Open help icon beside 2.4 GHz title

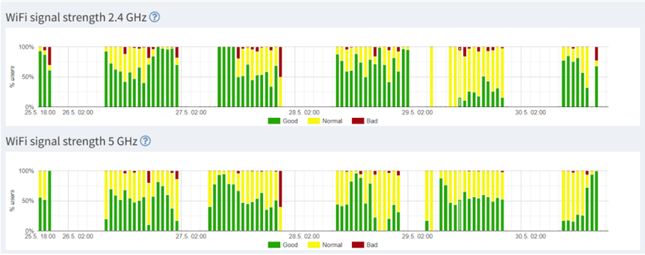(x=154, y=17)
